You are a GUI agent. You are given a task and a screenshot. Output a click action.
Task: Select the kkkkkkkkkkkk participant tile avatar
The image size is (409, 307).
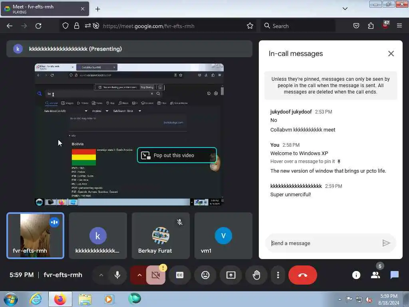click(x=98, y=236)
